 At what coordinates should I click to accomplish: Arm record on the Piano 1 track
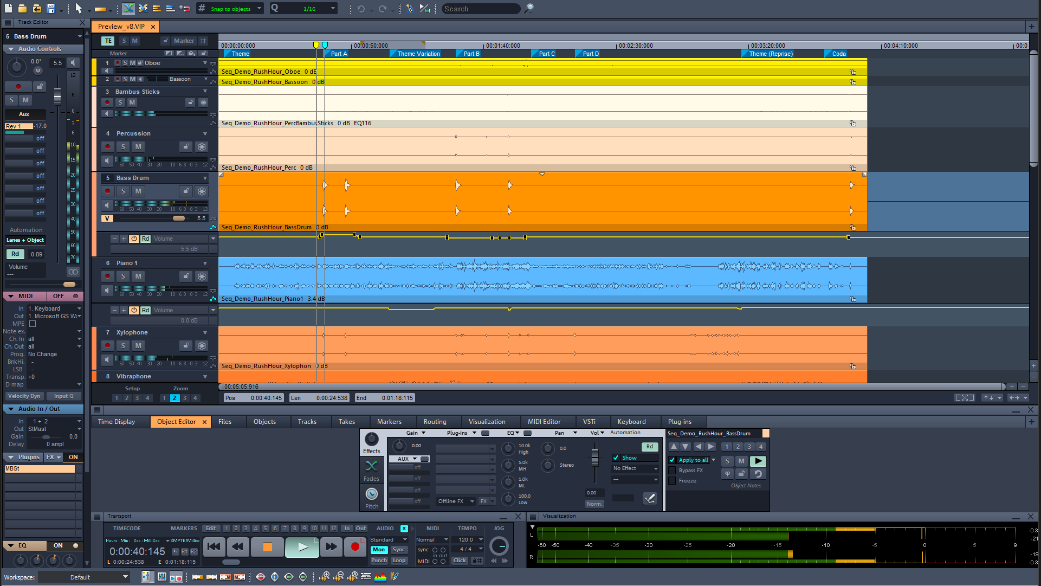pos(107,276)
